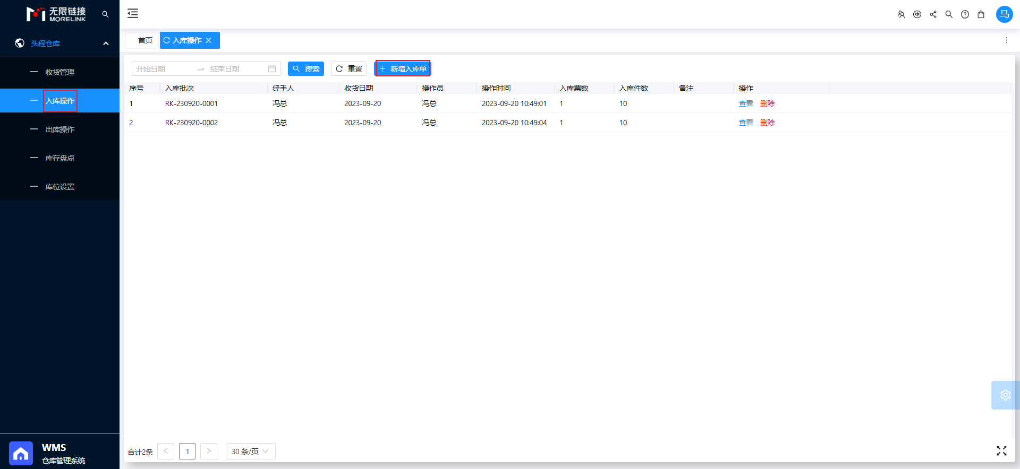Delete batch RK-230920-0001 via 删除
1020x469 pixels.
(x=767, y=103)
